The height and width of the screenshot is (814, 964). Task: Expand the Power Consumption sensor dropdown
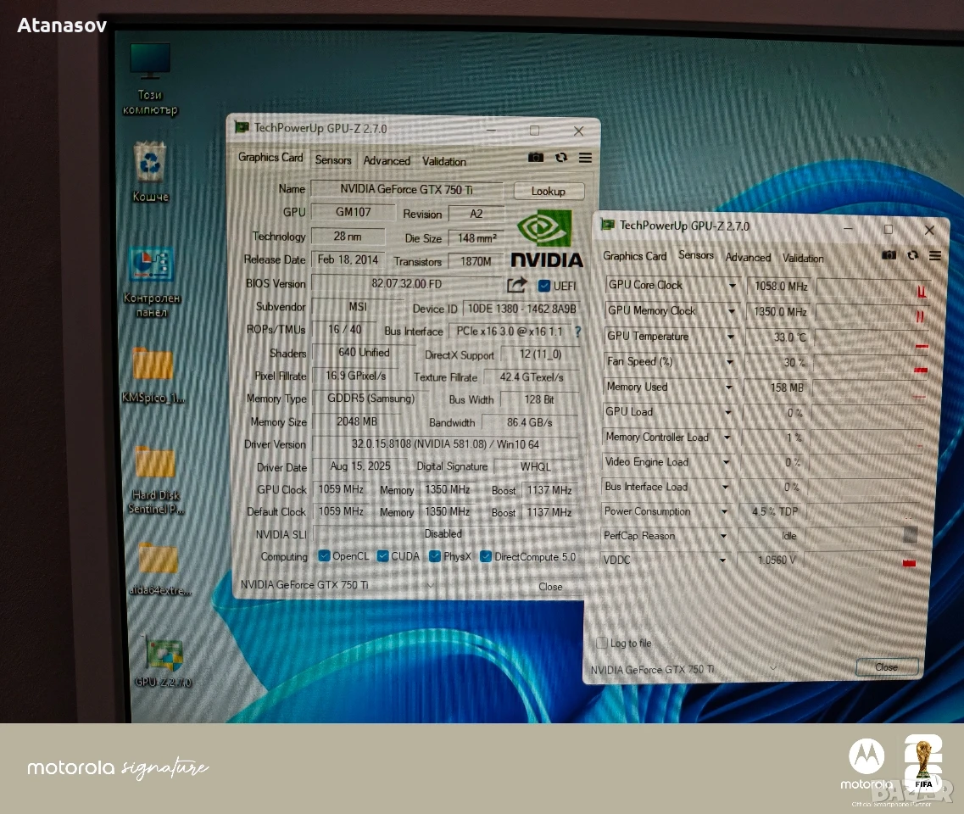point(724,511)
